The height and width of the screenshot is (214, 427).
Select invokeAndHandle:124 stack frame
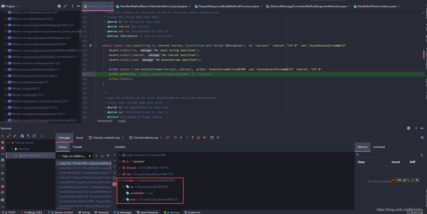point(83,196)
